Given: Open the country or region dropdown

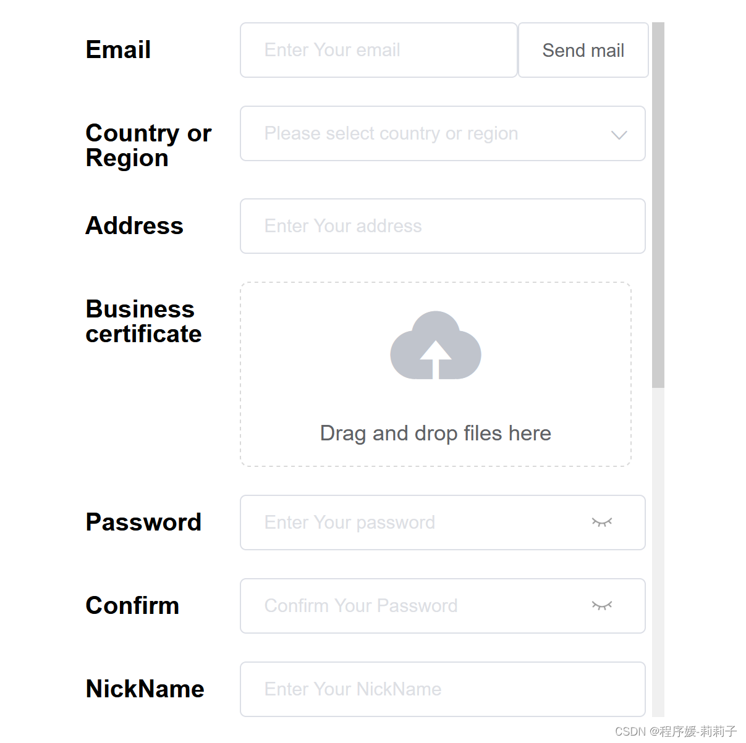Looking at the screenshot, I should click(443, 133).
